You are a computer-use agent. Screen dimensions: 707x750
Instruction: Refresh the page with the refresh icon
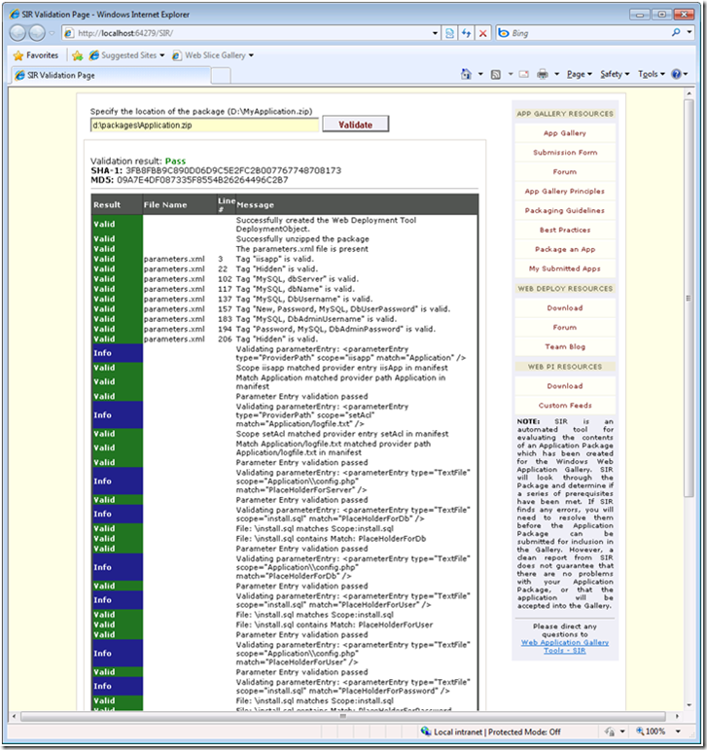click(x=466, y=33)
